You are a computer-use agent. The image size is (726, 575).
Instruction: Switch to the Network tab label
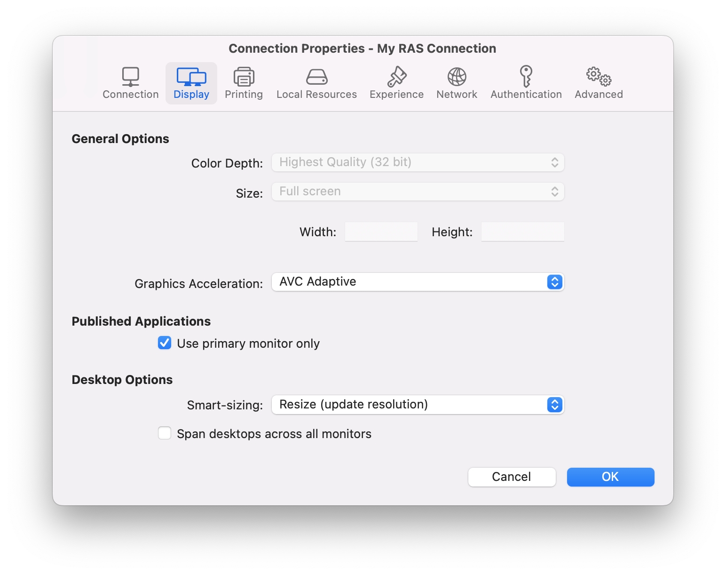click(x=457, y=95)
